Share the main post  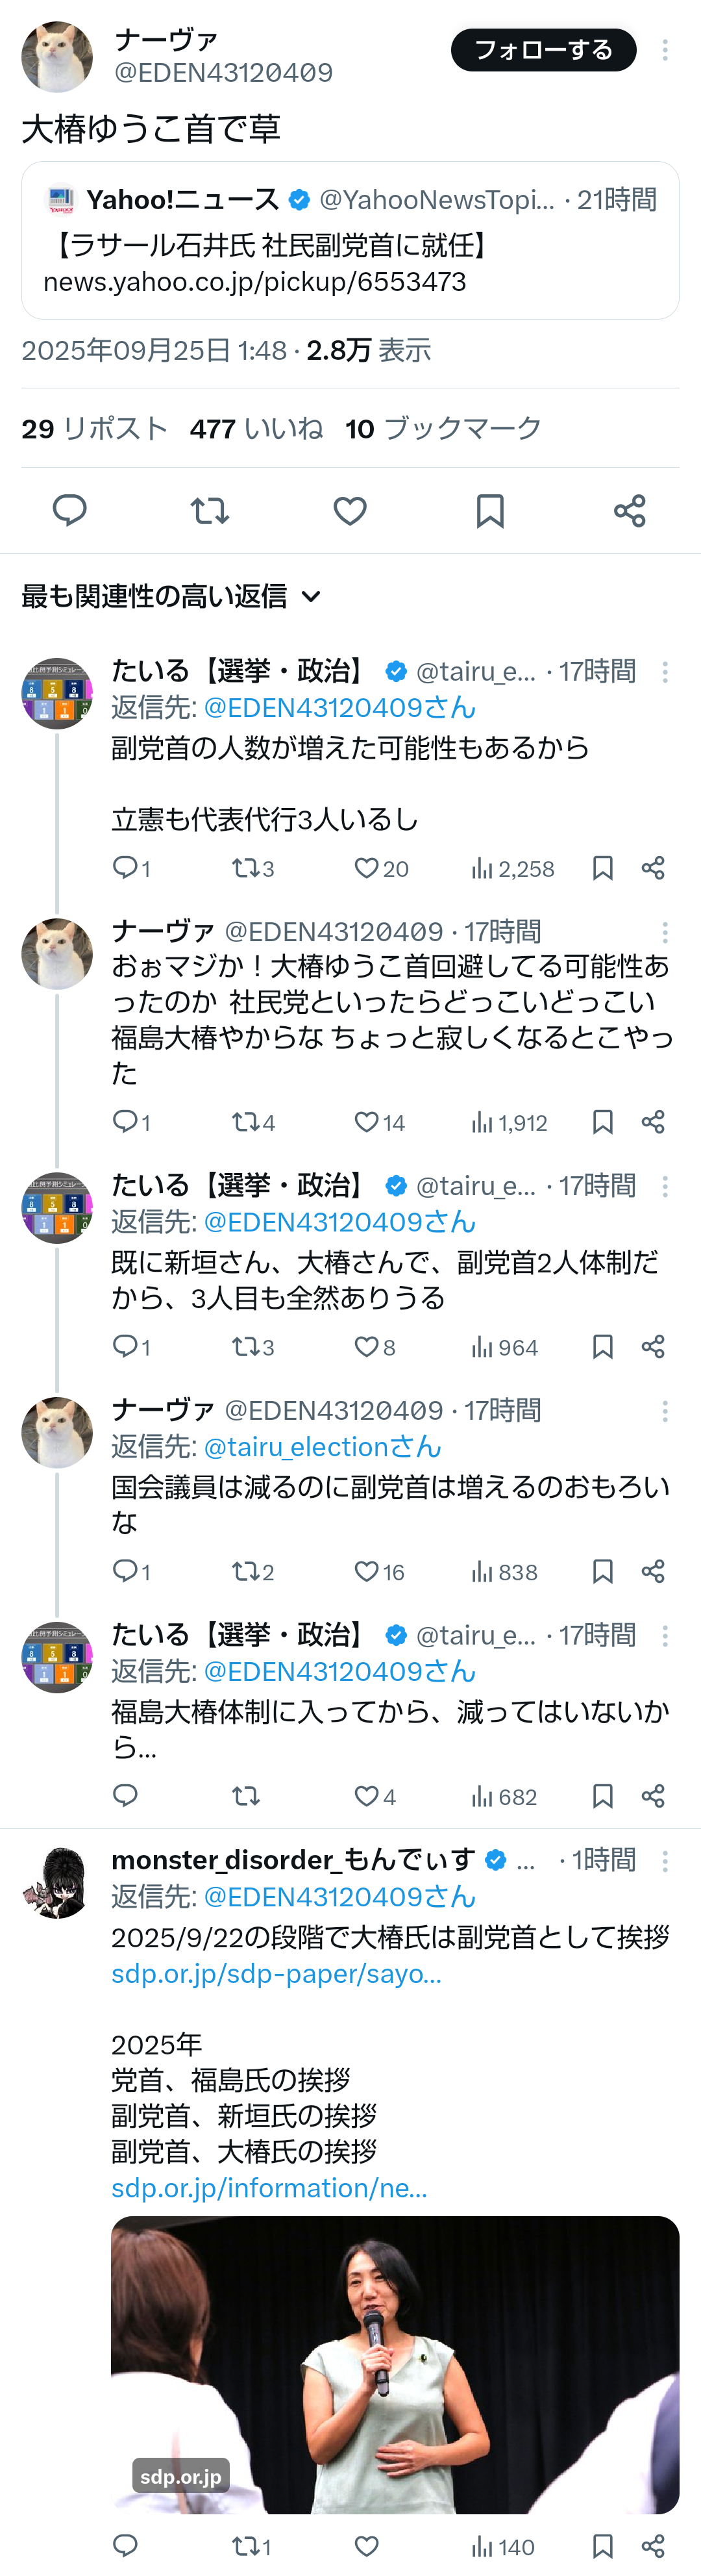coord(629,510)
